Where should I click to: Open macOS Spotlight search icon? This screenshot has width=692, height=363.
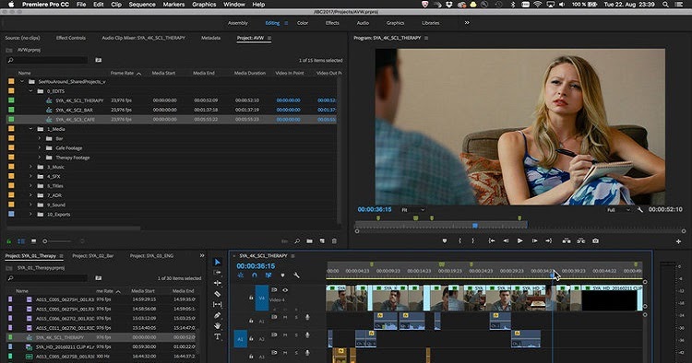coord(665,5)
